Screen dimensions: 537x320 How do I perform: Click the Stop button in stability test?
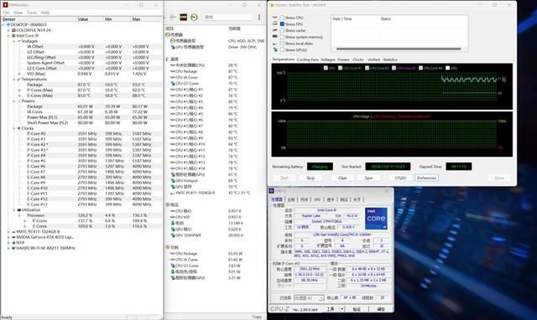point(310,178)
